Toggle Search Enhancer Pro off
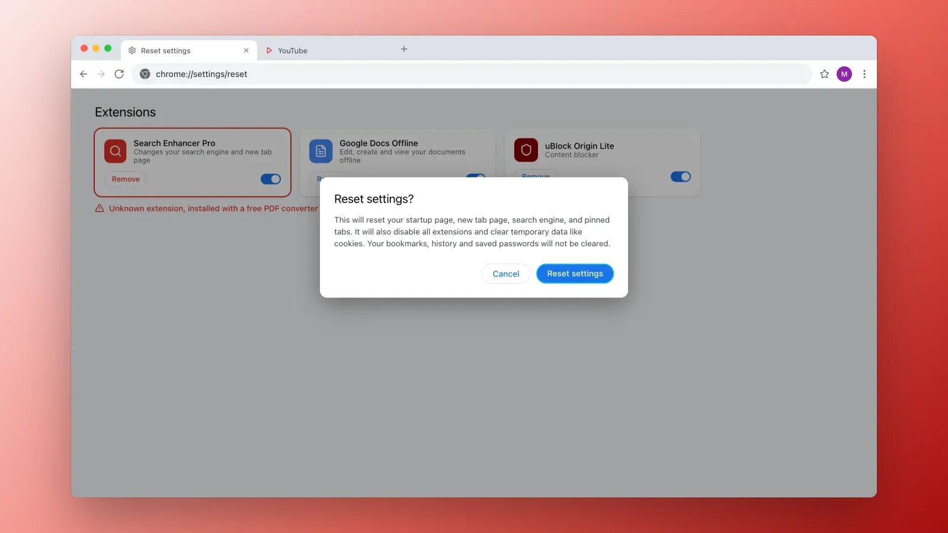The height and width of the screenshot is (533, 948). coord(271,179)
